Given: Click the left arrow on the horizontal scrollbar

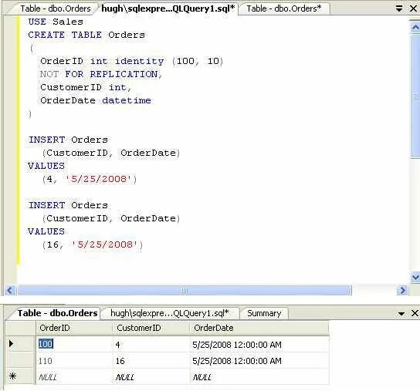Looking at the screenshot, I should 10,290.
